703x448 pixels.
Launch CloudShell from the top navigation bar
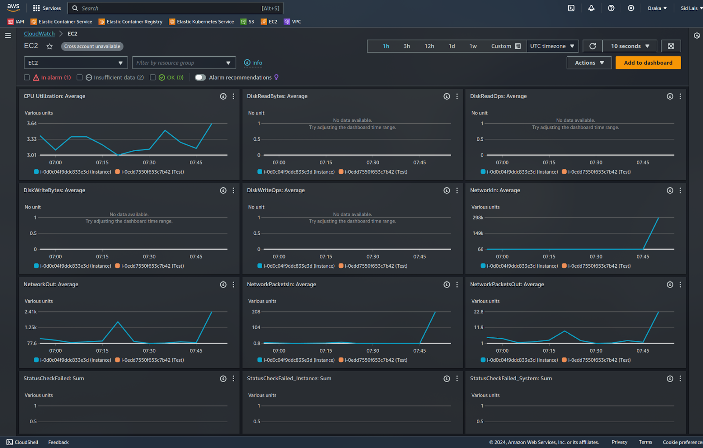pos(571,8)
